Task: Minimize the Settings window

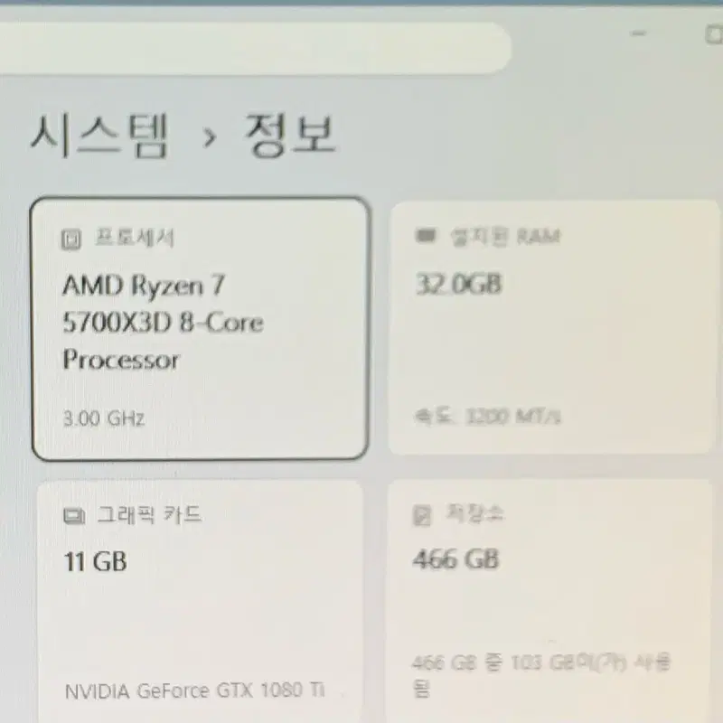Action: (639, 33)
